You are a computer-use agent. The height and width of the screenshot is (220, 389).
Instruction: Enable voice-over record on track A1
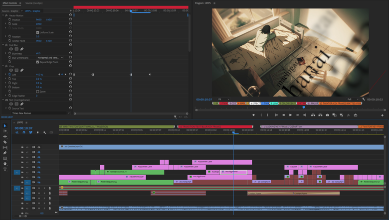click(50, 188)
